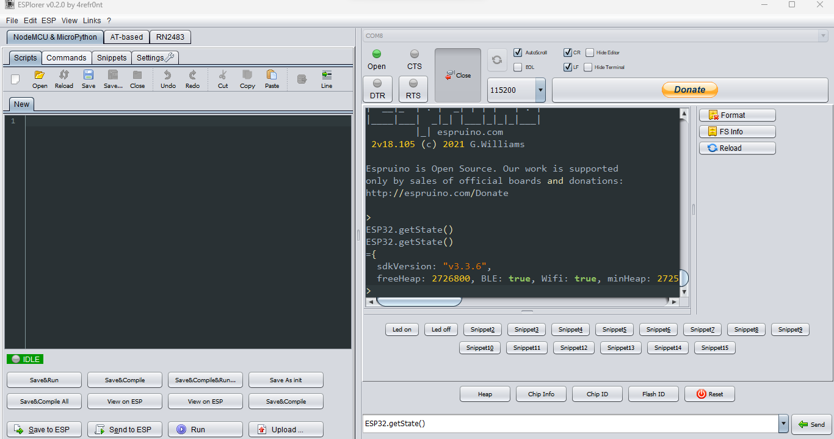Open the COM8 port dropdown
Viewport: 834px width, 439px height.
pos(823,36)
